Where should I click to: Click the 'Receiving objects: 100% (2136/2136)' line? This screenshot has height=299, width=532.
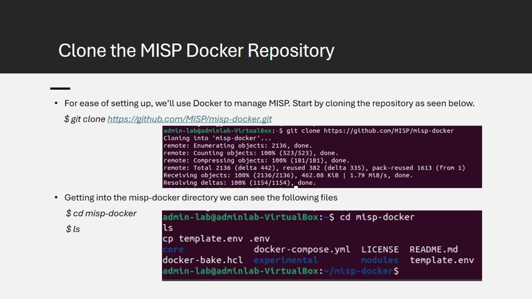pos(288,175)
